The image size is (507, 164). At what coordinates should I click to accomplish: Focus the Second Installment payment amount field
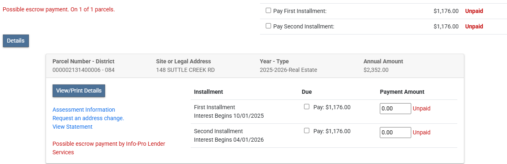click(395, 132)
